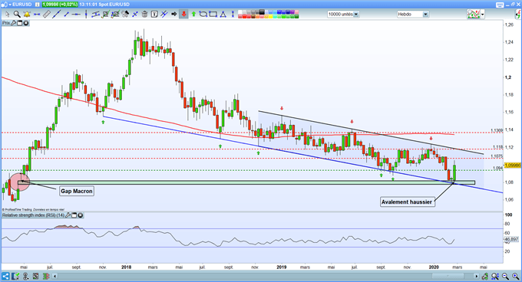Open the EURUSD instrument menu arrow
Image resolution: width=522 pixels, height=282 pixels.
(x=10, y=5)
